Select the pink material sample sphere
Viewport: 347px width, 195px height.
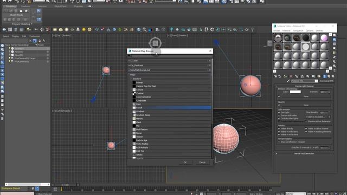point(324,38)
